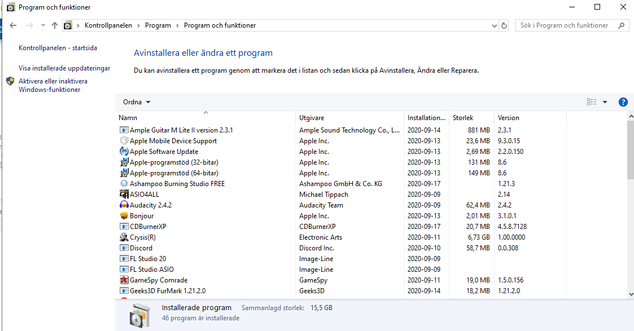Click the GameSpy Comrade star icon

pos(124,280)
